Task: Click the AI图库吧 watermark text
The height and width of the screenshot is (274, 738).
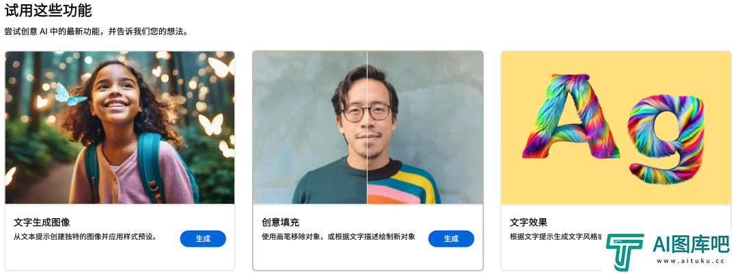Action: click(692, 243)
